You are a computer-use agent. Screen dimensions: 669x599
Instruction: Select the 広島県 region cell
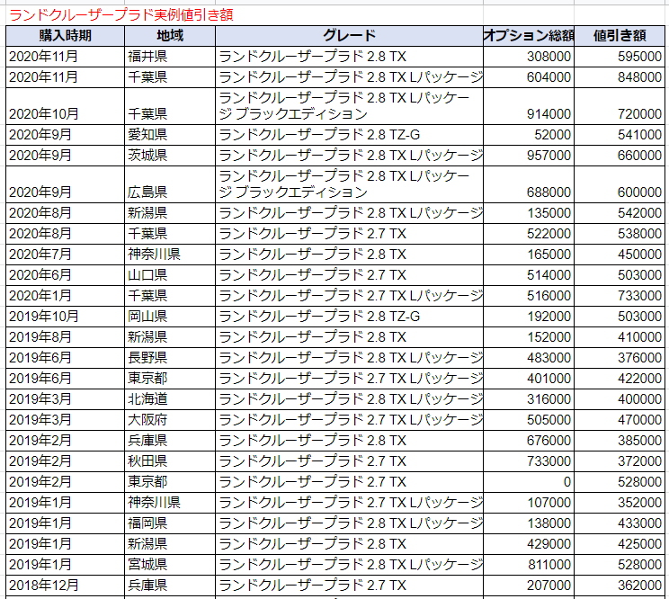click(x=170, y=184)
